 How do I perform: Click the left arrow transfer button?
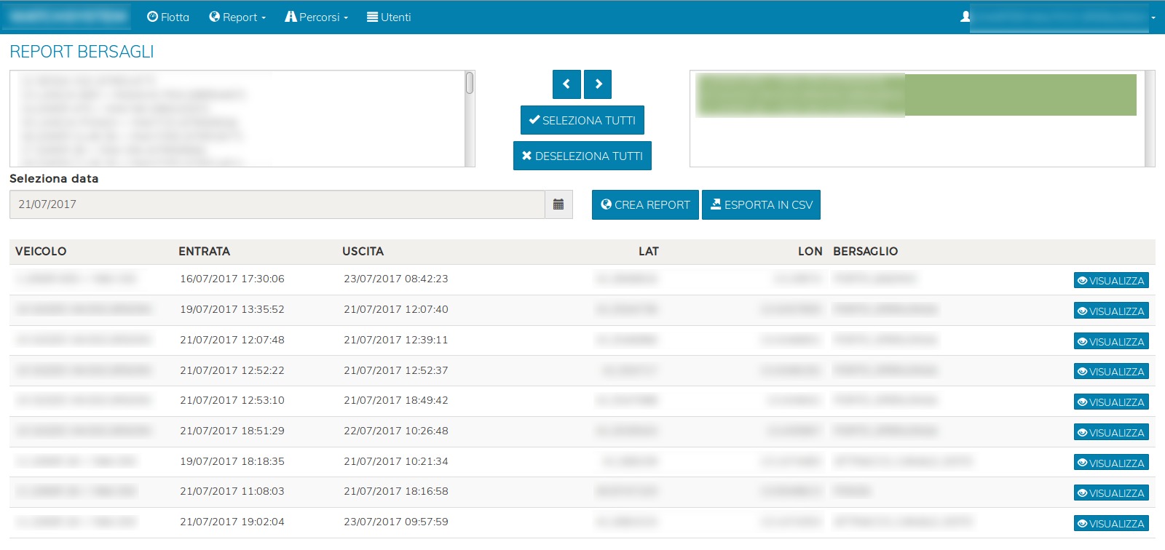point(566,84)
